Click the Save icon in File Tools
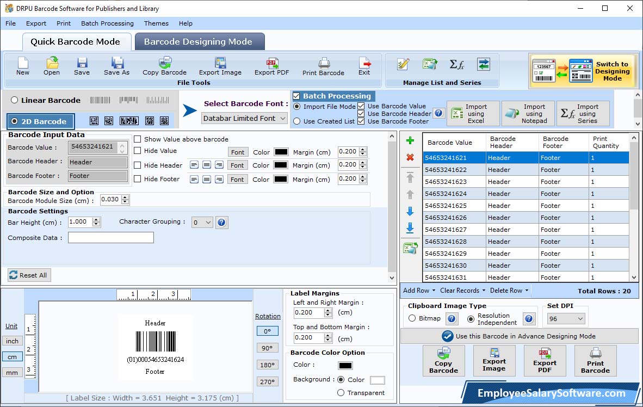The height and width of the screenshot is (407, 643). pyautogui.click(x=82, y=66)
